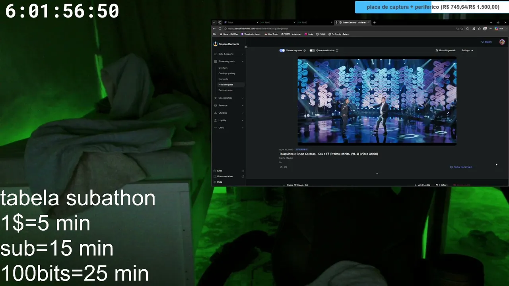Open the Visualização bookmark

click(x=251, y=34)
